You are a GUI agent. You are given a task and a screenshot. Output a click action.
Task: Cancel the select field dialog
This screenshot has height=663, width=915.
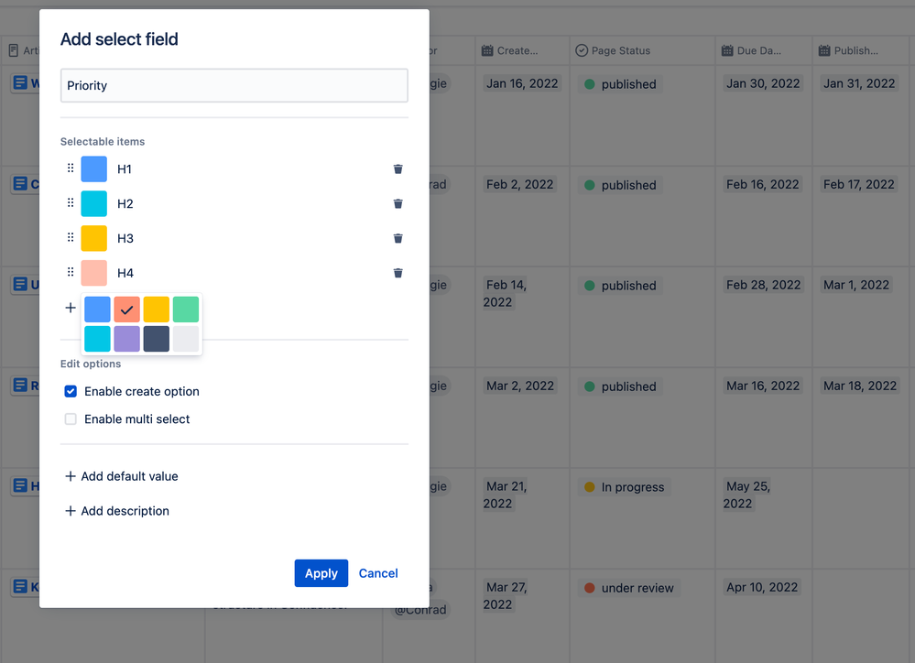point(377,572)
